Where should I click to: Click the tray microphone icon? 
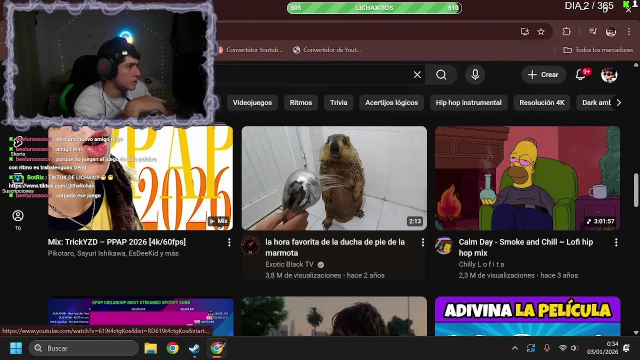(x=546, y=348)
